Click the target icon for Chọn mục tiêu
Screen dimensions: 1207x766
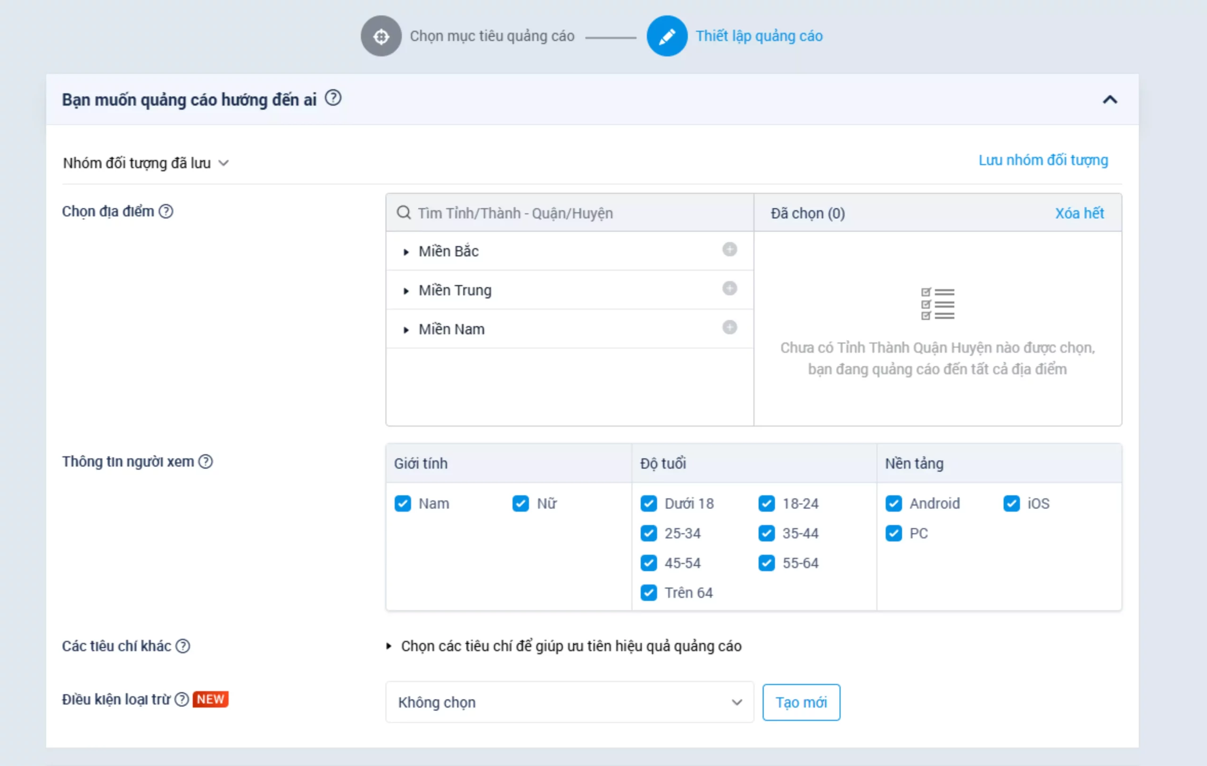(381, 36)
